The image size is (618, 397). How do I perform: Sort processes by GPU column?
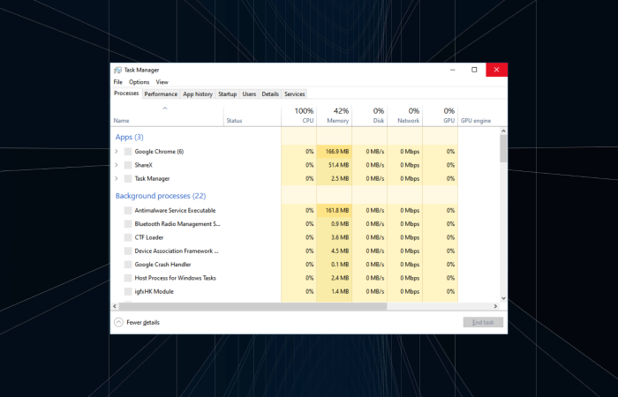pyautogui.click(x=441, y=116)
